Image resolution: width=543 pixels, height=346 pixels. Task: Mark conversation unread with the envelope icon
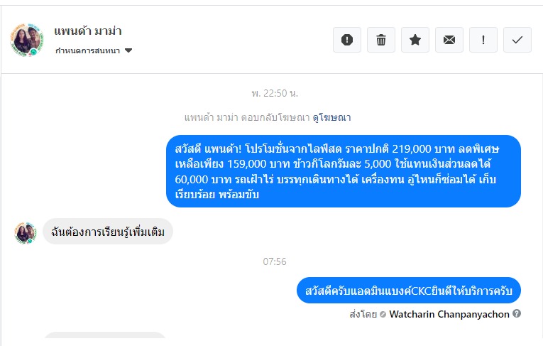pos(449,40)
